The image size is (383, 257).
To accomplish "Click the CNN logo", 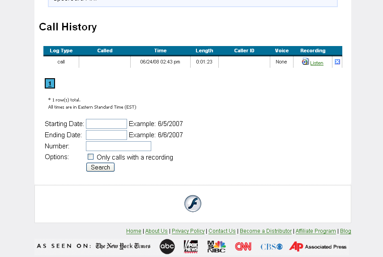I will click(243, 246).
